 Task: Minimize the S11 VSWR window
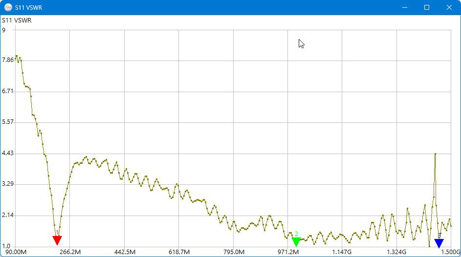pos(405,7)
